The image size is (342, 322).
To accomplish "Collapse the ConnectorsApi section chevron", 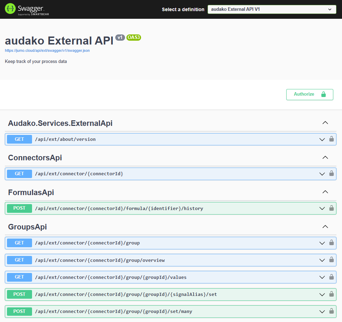I will pyautogui.click(x=325, y=157).
